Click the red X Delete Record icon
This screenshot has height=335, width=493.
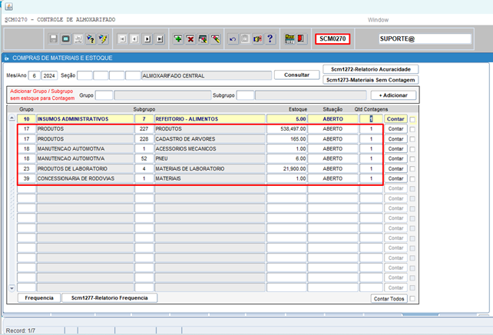click(190, 38)
